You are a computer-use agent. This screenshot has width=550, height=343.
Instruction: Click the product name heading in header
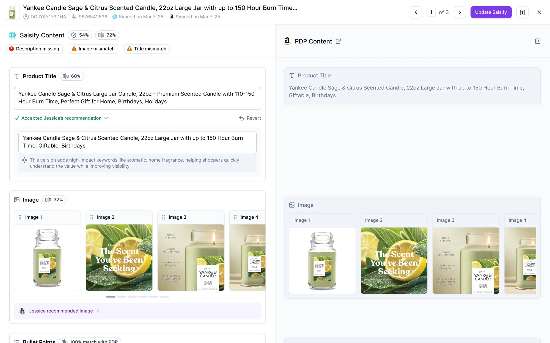(x=160, y=8)
